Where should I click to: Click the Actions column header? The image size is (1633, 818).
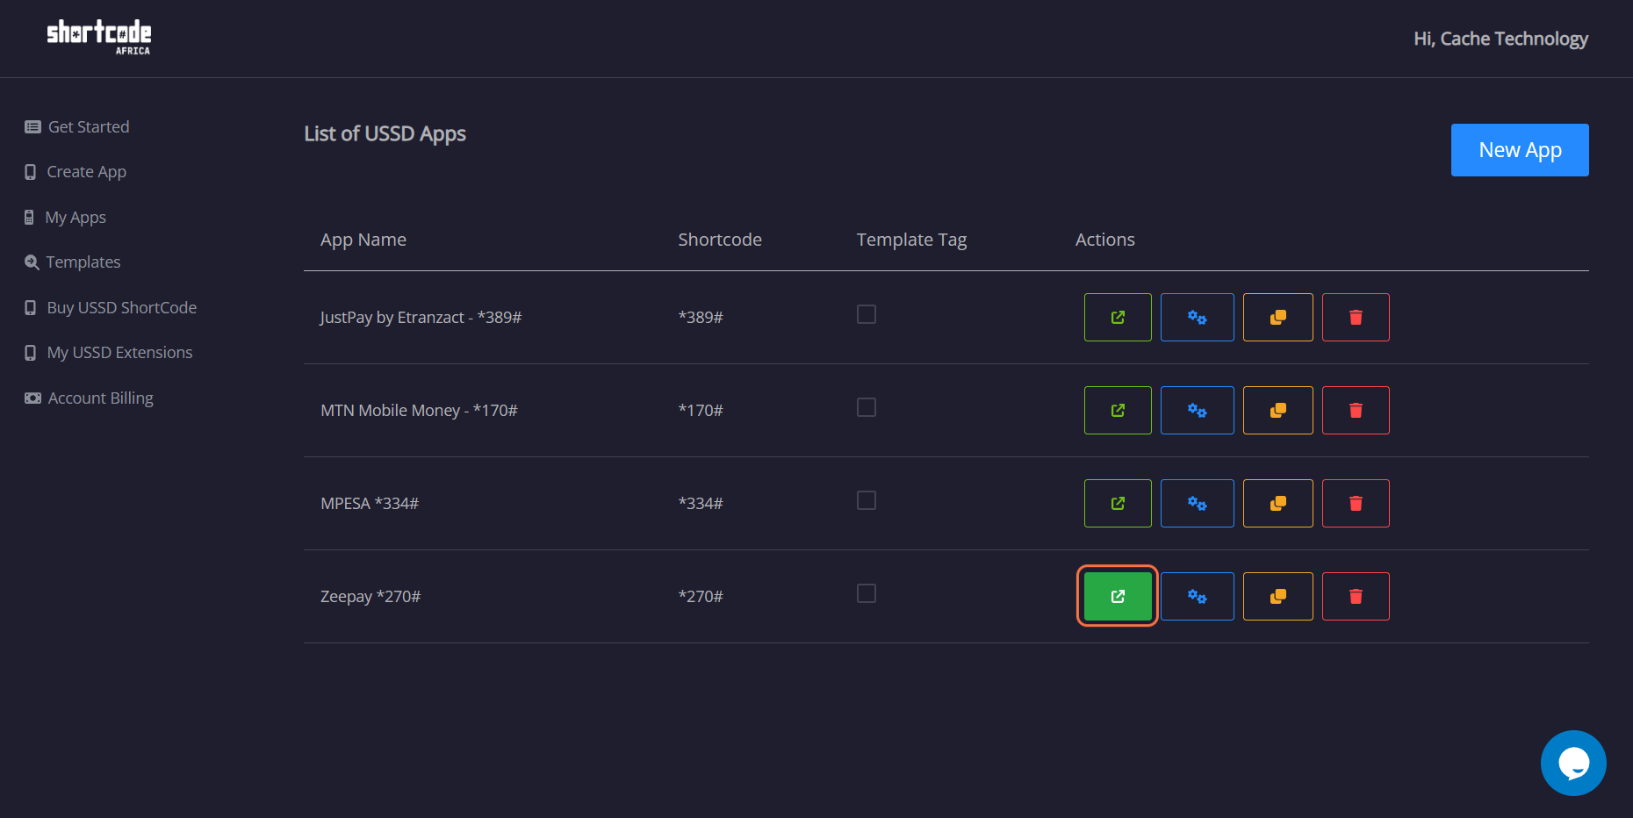(1105, 240)
